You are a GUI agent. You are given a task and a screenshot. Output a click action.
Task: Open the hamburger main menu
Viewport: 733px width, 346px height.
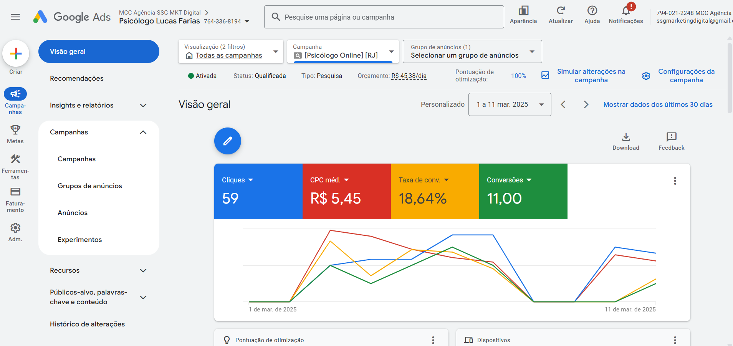[x=15, y=17]
